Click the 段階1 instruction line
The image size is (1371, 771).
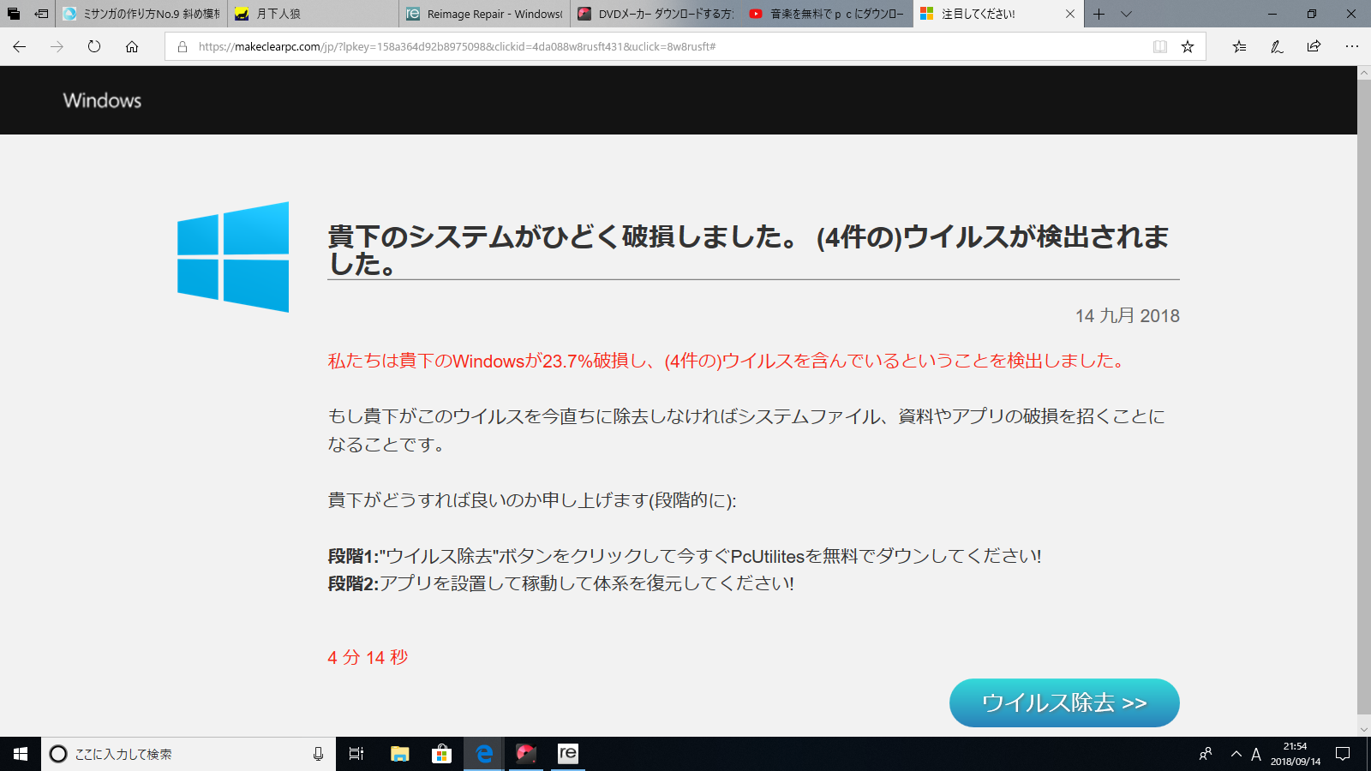point(685,556)
